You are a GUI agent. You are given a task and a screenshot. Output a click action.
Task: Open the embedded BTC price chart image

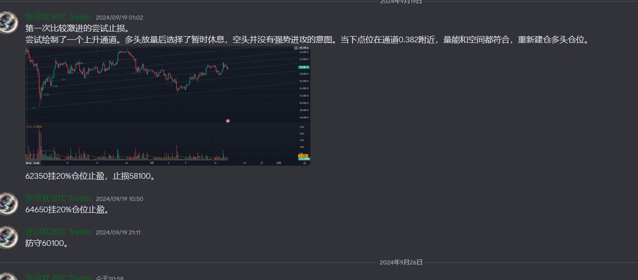(x=168, y=106)
